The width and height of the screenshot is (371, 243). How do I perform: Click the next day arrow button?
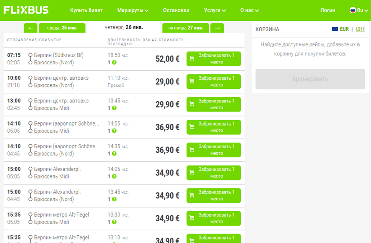click(x=217, y=28)
